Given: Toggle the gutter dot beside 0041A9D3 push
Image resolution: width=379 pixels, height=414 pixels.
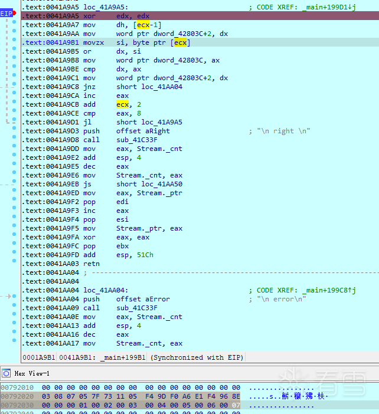Looking at the screenshot, I should click(x=14, y=128).
